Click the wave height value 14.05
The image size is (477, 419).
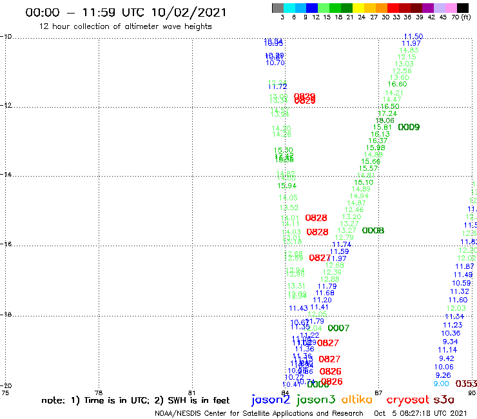(288, 198)
